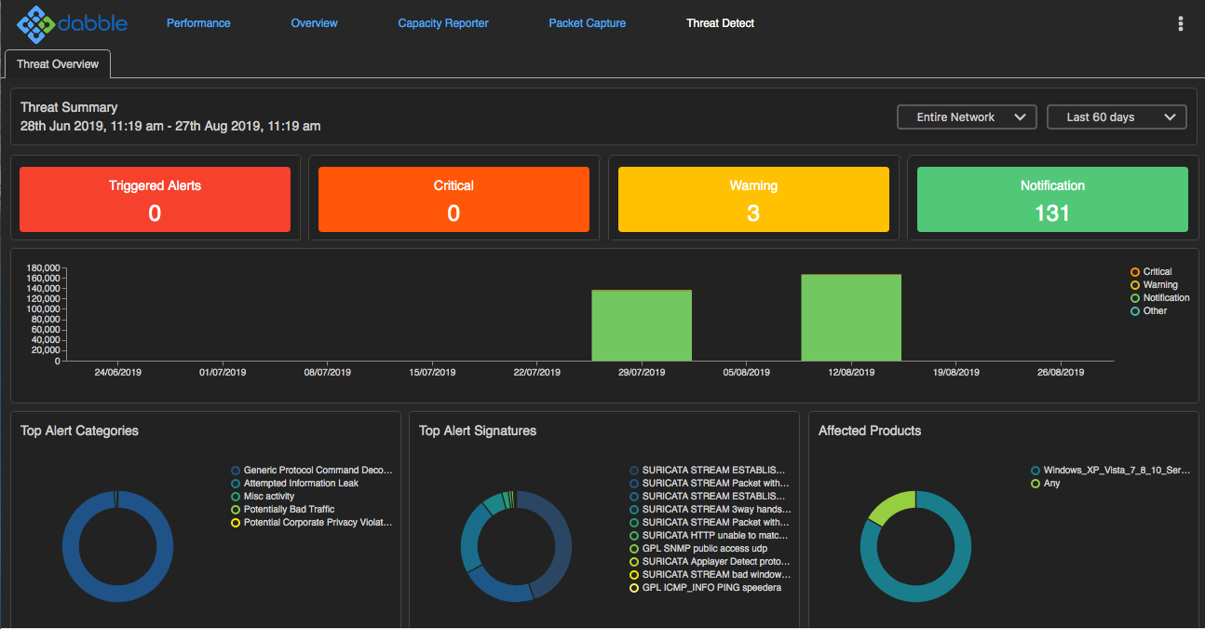Open the Last 60 days time range dropdown
1205x629 pixels.
pos(1117,117)
